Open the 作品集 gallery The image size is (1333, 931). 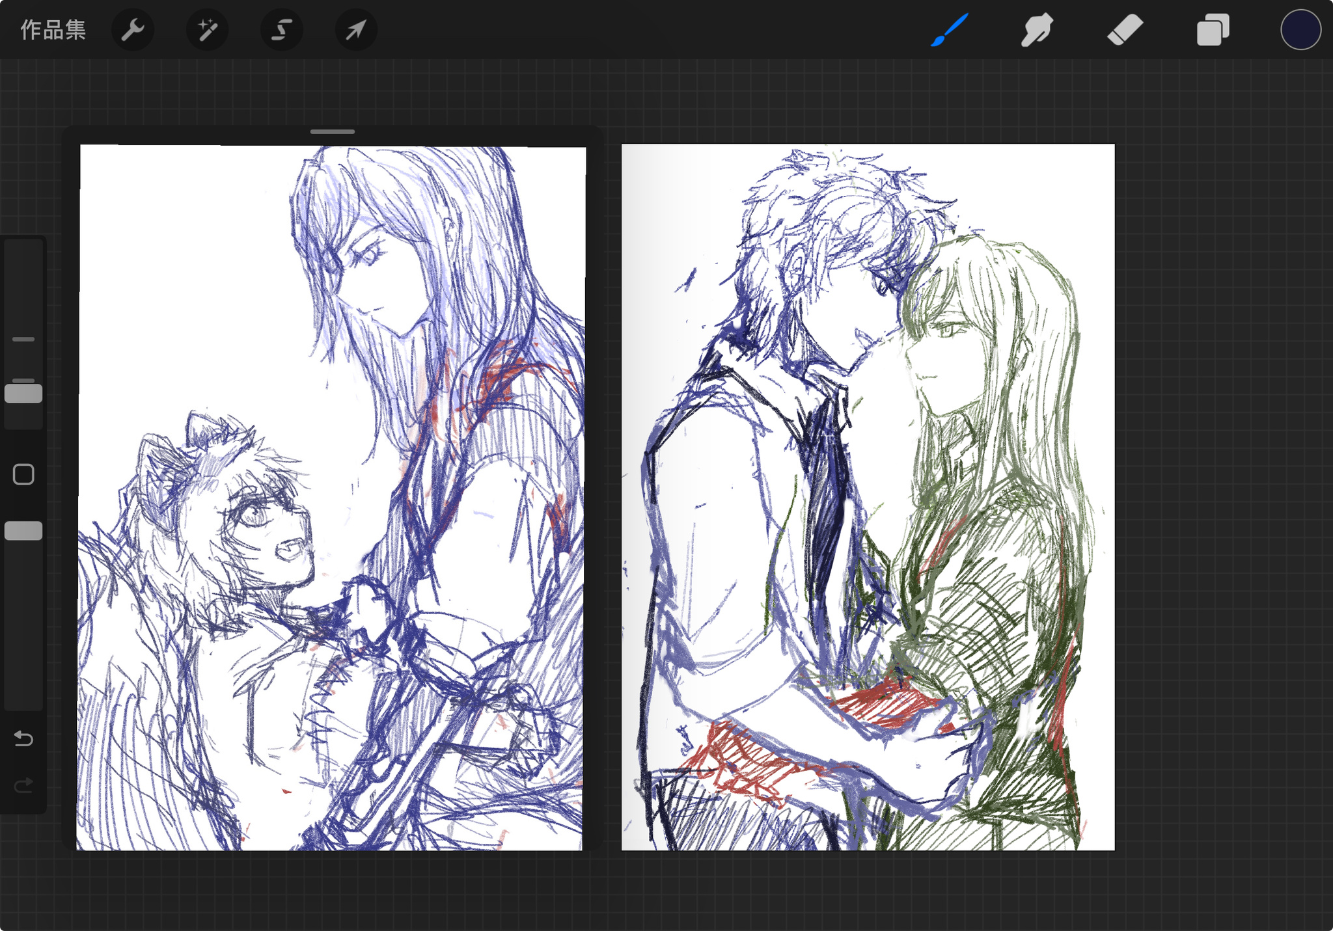[x=53, y=30]
